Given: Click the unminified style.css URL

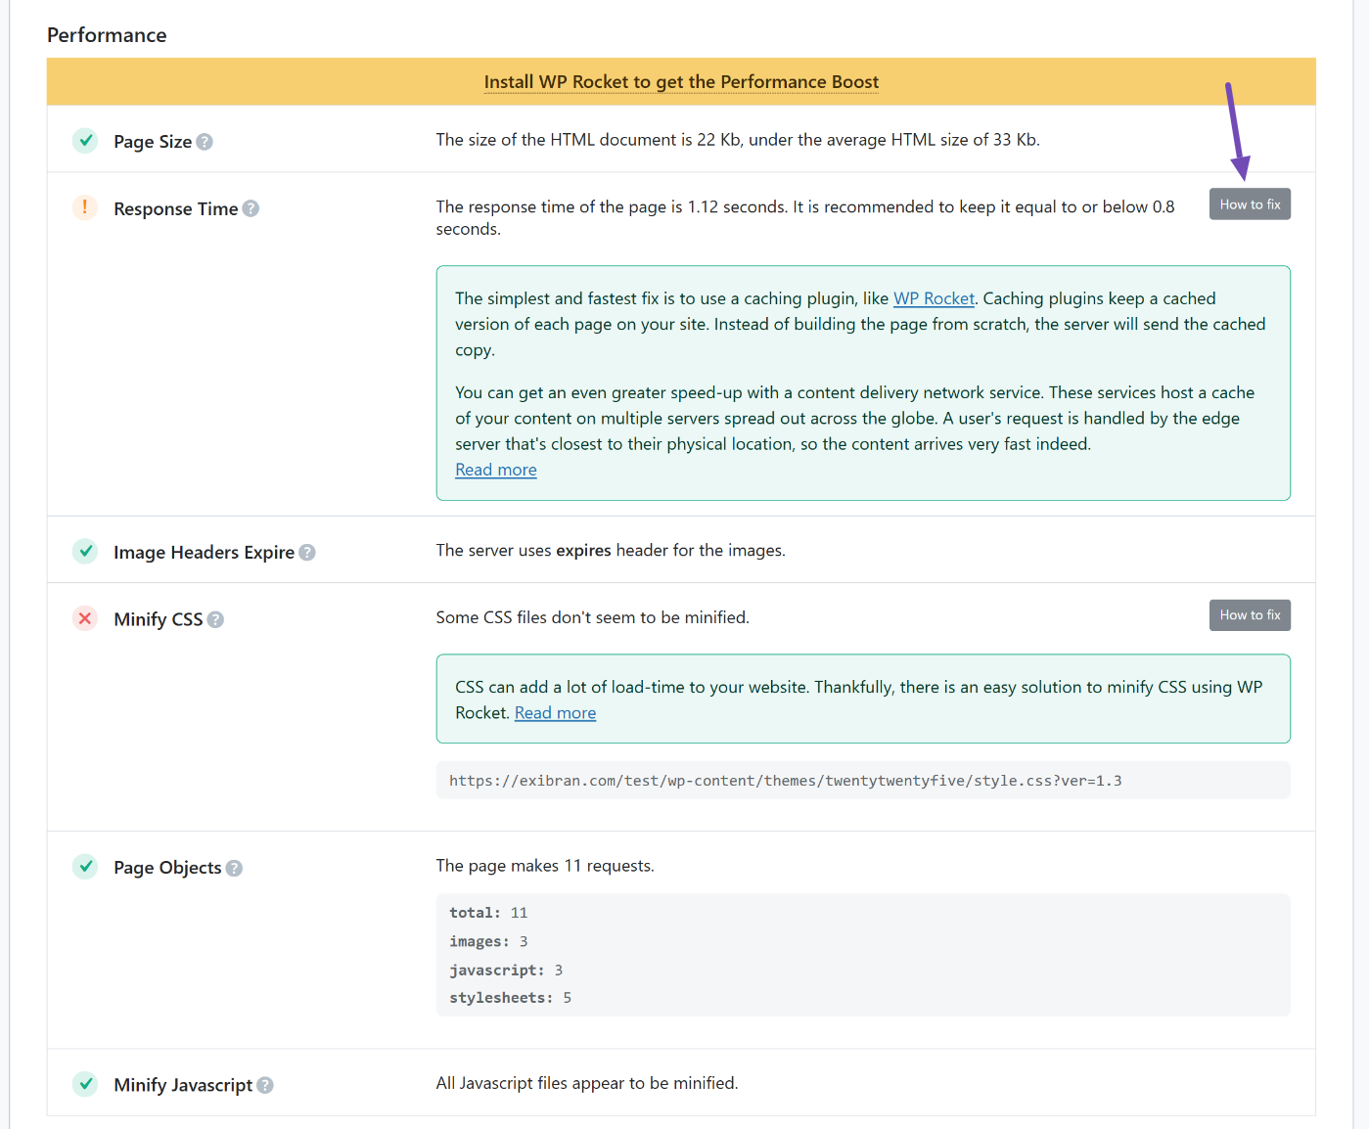Looking at the screenshot, I should point(785,781).
